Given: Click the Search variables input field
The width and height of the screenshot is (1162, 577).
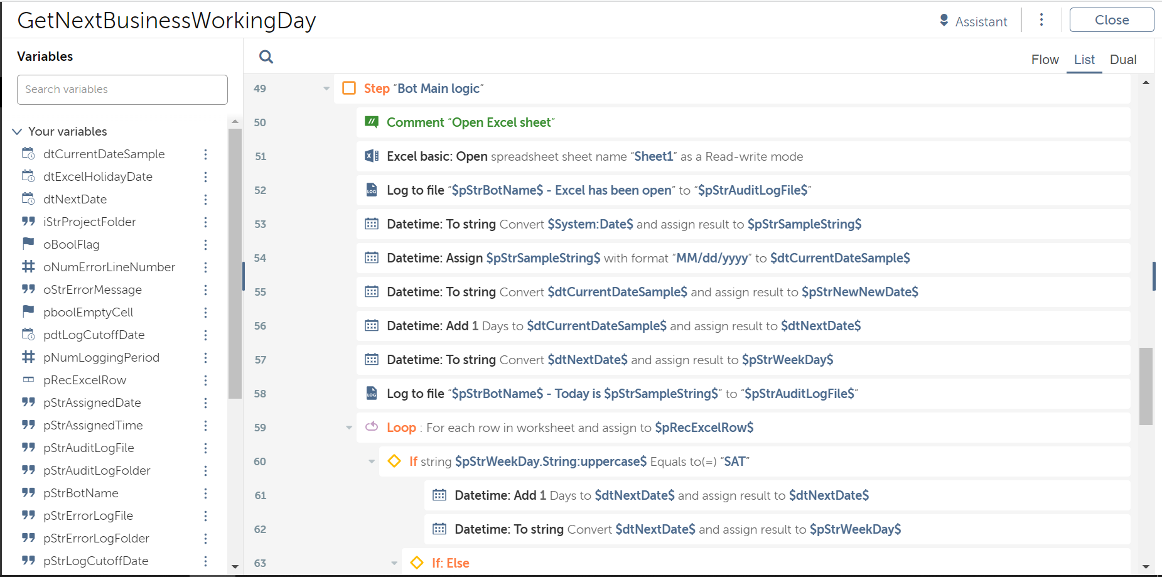Looking at the screenshot, I should point(122,90).
